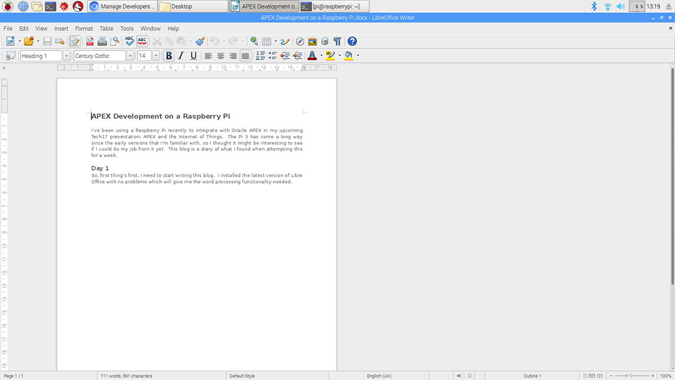The height and width of the screenshot is (380, 675).
Task: Increase the paragraph indent
Action: coord(298,56)
